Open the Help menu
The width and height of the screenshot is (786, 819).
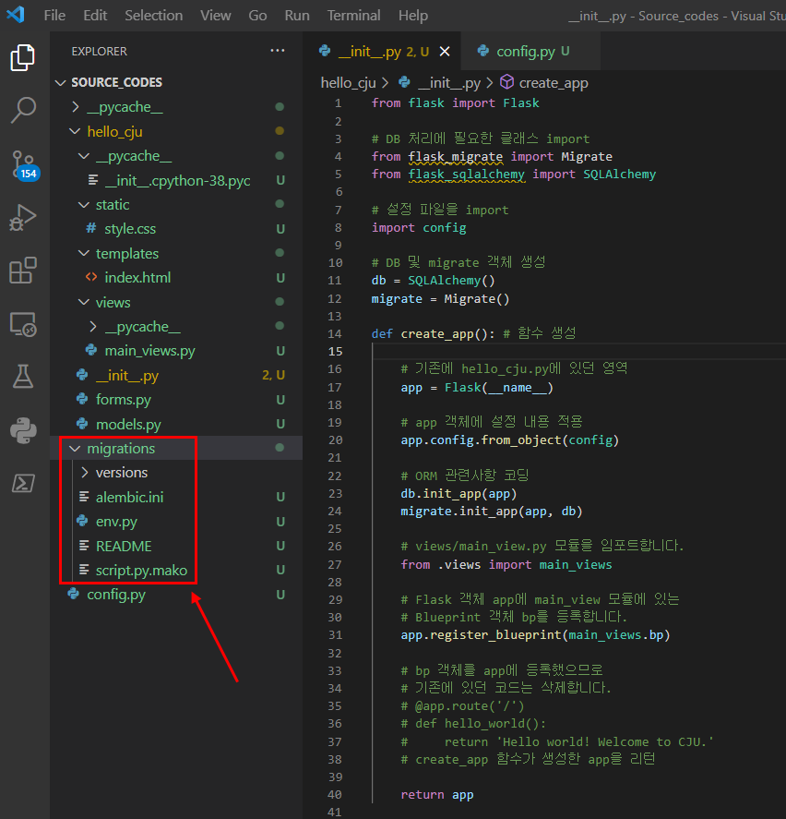tap(412, 15)
